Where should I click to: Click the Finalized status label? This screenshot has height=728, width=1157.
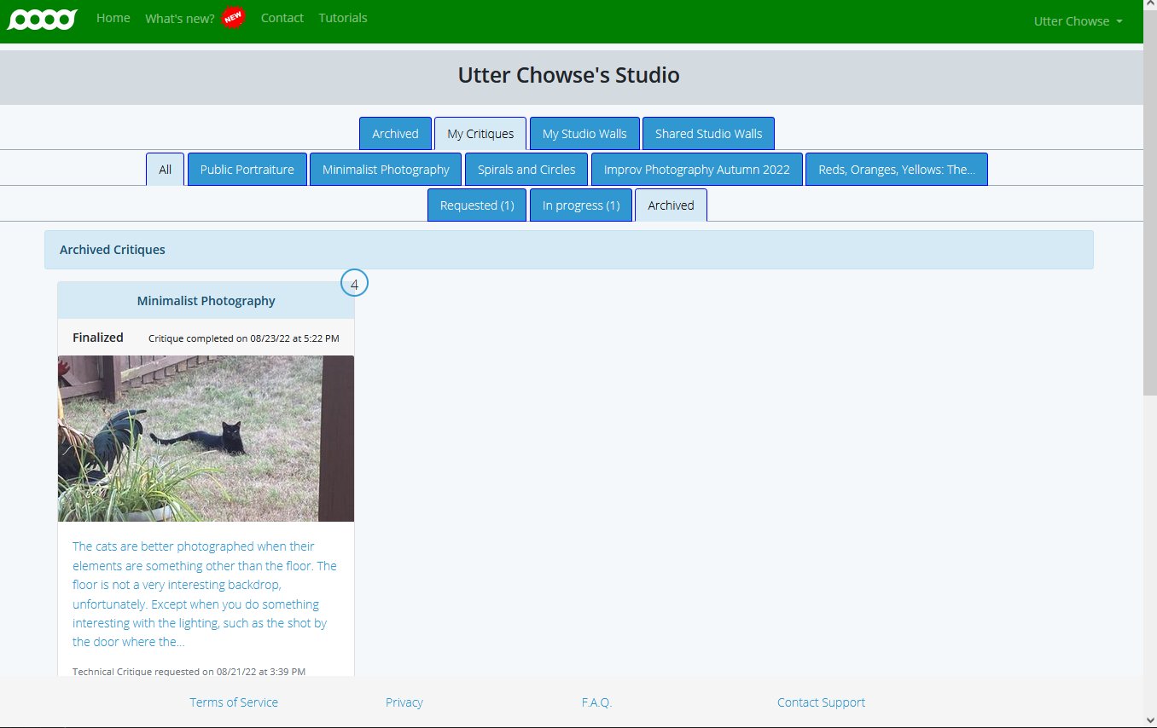pyautogui.click(x=98, y=338)
